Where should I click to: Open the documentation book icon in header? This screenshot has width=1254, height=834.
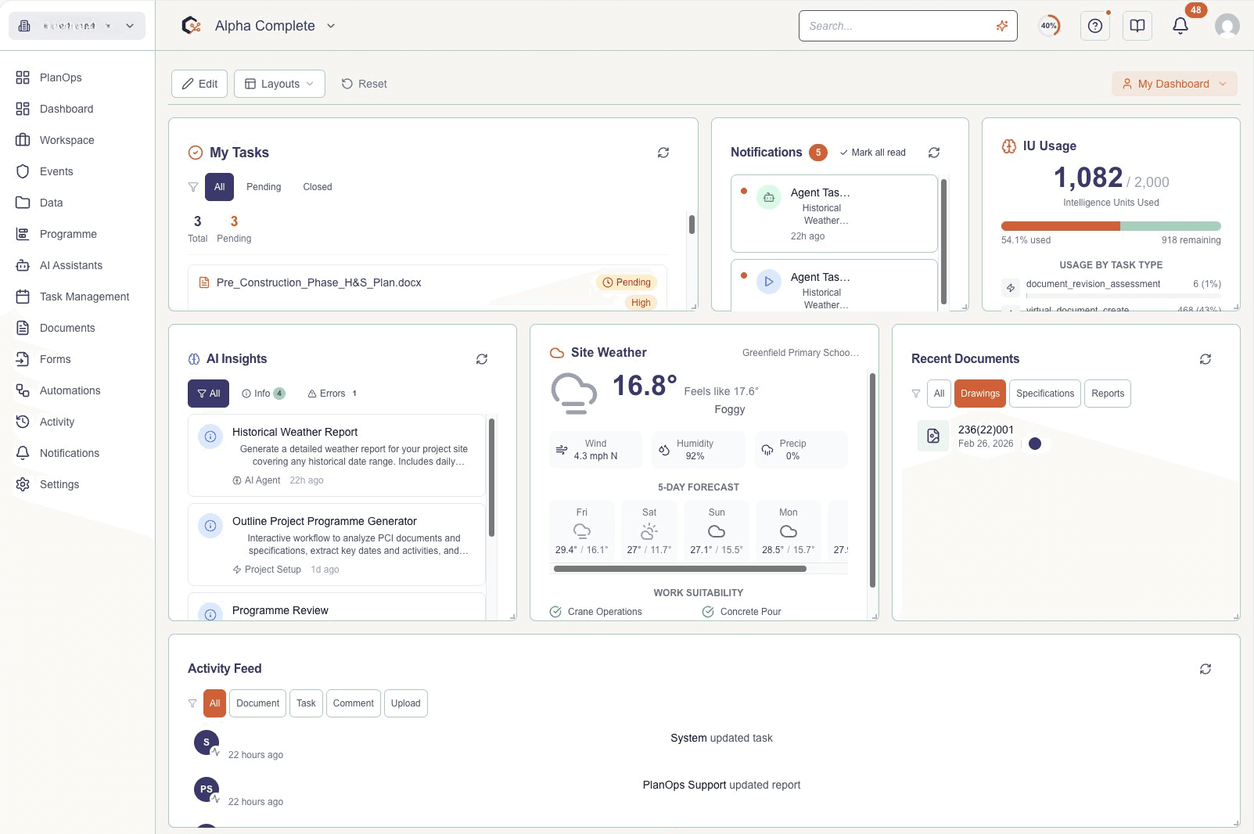(1136, 25)
